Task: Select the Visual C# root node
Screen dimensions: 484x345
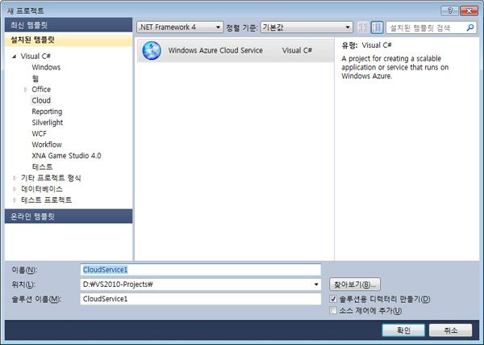Action: [x=35, y=57]
